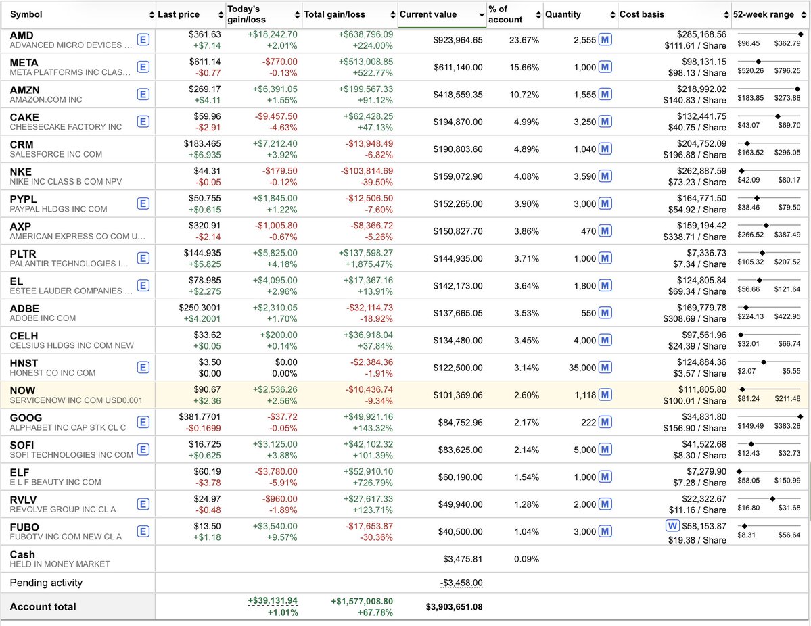Click the E badge next to PYPL

(x=143, y=203)
